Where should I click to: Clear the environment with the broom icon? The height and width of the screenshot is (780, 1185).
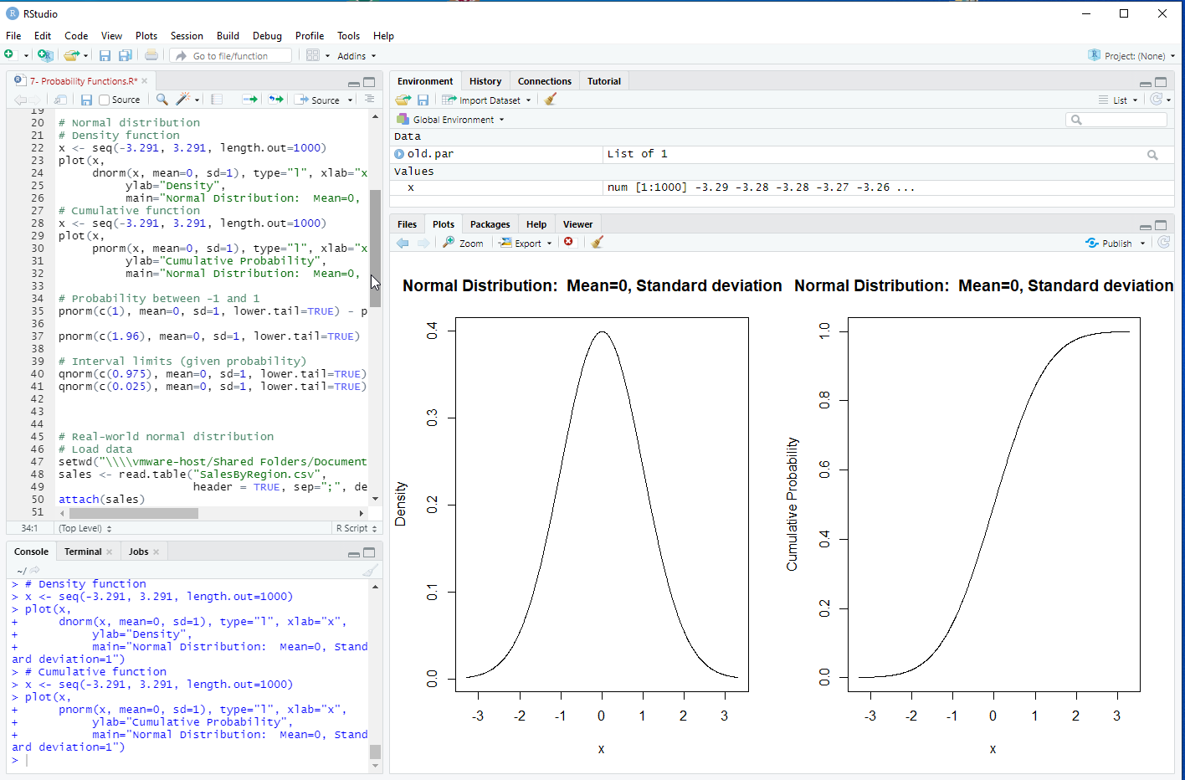click(x=550, y=100)
